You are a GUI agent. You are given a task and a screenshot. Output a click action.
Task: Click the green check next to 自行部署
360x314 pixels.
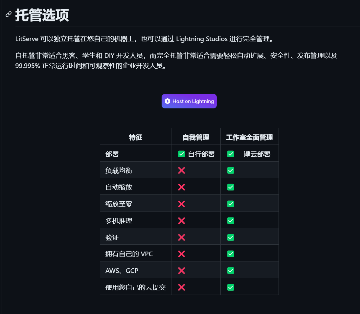[x=181, y=154]
